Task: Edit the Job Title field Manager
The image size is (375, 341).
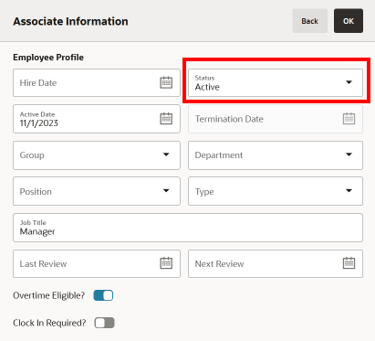Action: pos(188,228)
